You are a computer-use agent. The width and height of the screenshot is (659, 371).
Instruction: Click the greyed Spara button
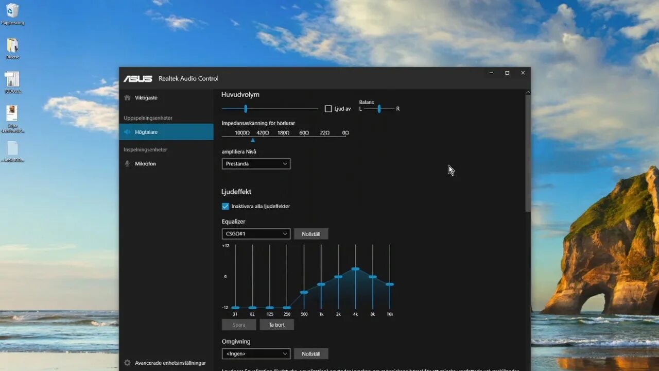(x=239, y=325)
